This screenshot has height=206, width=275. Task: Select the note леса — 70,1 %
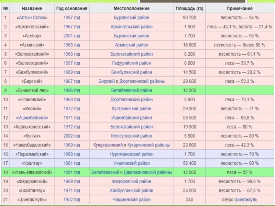tap(239, 100)
